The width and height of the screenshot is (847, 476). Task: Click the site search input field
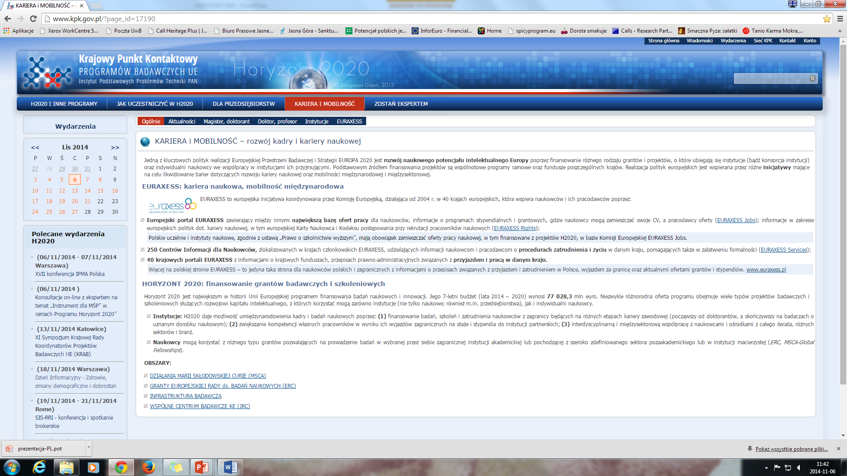771,78
